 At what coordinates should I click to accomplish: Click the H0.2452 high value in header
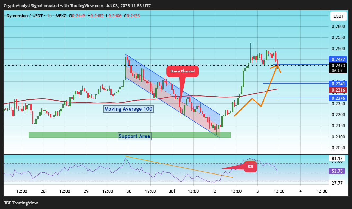pos(96,16)
